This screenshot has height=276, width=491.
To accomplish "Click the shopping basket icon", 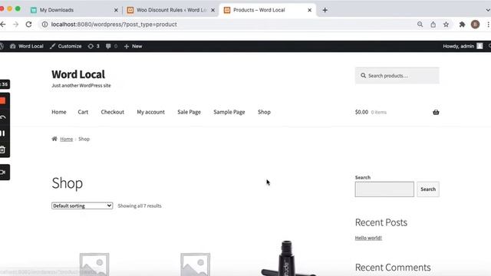I will (436, 112).
